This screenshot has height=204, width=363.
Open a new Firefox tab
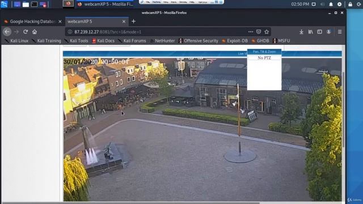134,22
